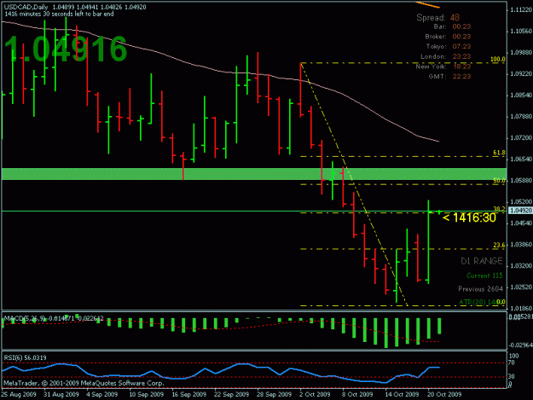Click the 25 Aug 2009 date label
Image resolution: width=533 pixels, height=400 pixels.
[19, 394]
